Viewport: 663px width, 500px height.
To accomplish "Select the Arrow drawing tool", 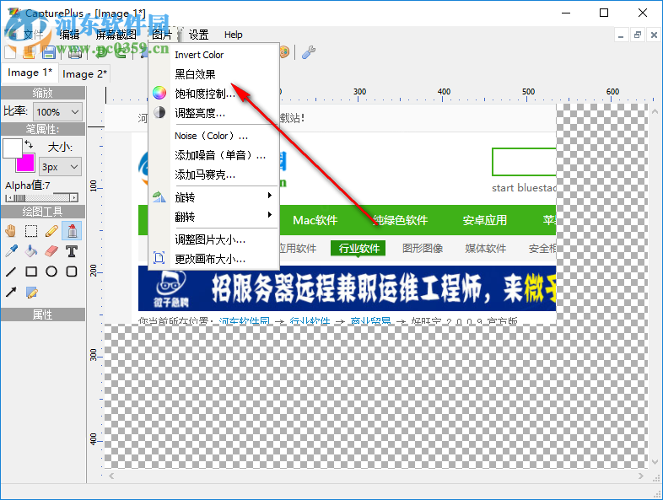I will (x=11, y=292).
